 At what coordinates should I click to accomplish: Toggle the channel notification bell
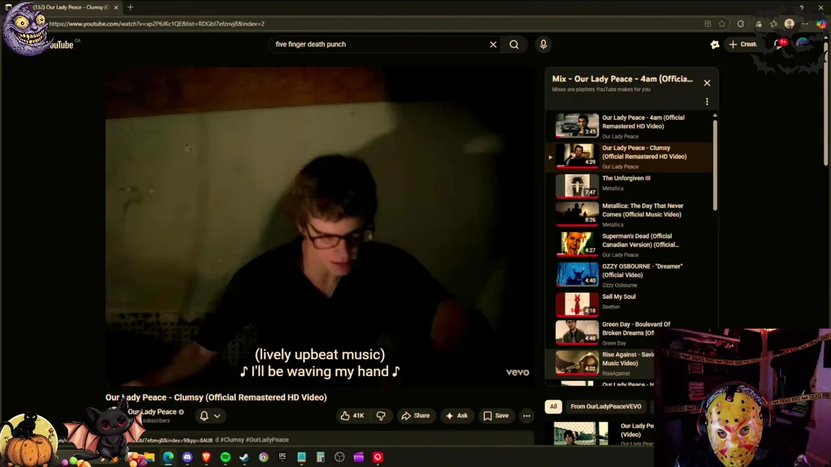click(x=204, y=416)
